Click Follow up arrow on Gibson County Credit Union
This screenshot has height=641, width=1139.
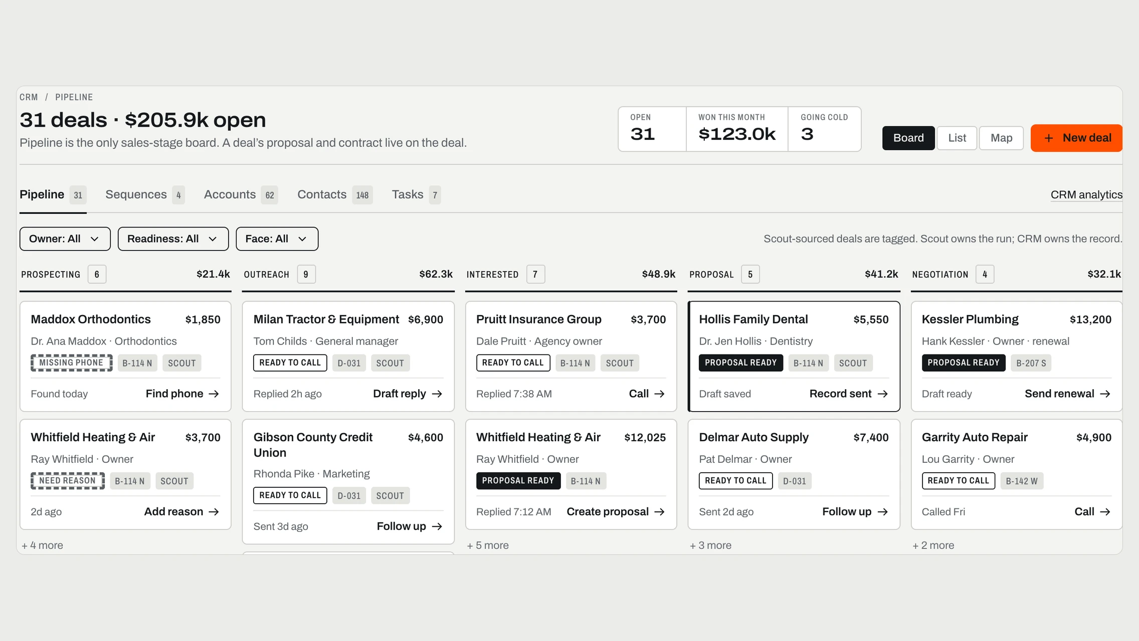(x=437, y=526)
